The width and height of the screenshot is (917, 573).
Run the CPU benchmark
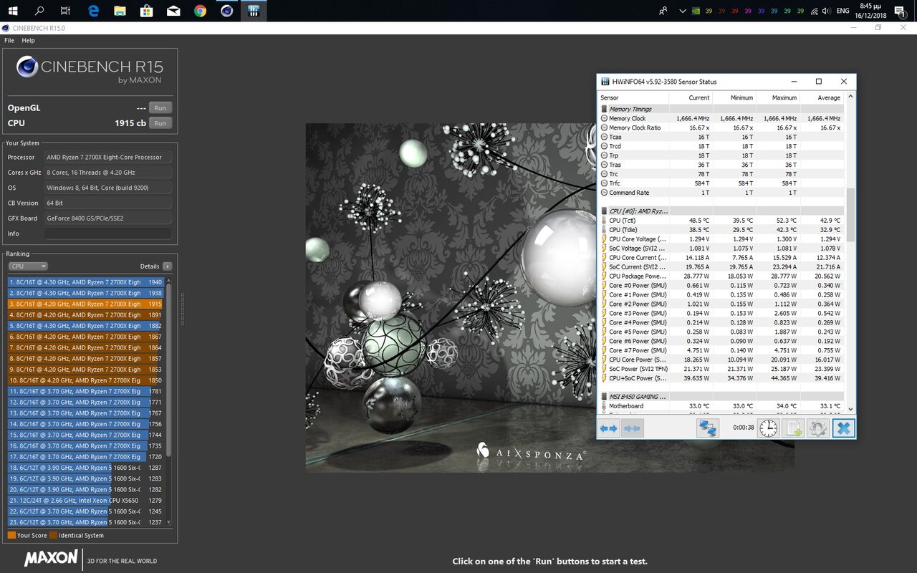click(x=160, y=123)
